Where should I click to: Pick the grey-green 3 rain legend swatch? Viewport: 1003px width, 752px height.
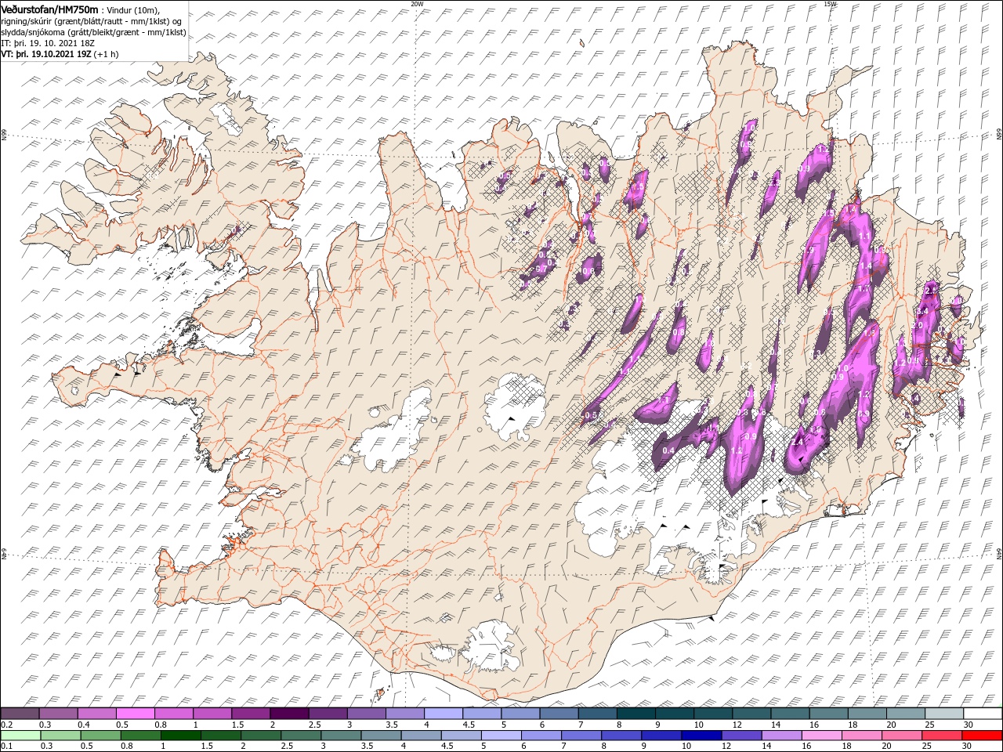[x=341, y=736]
